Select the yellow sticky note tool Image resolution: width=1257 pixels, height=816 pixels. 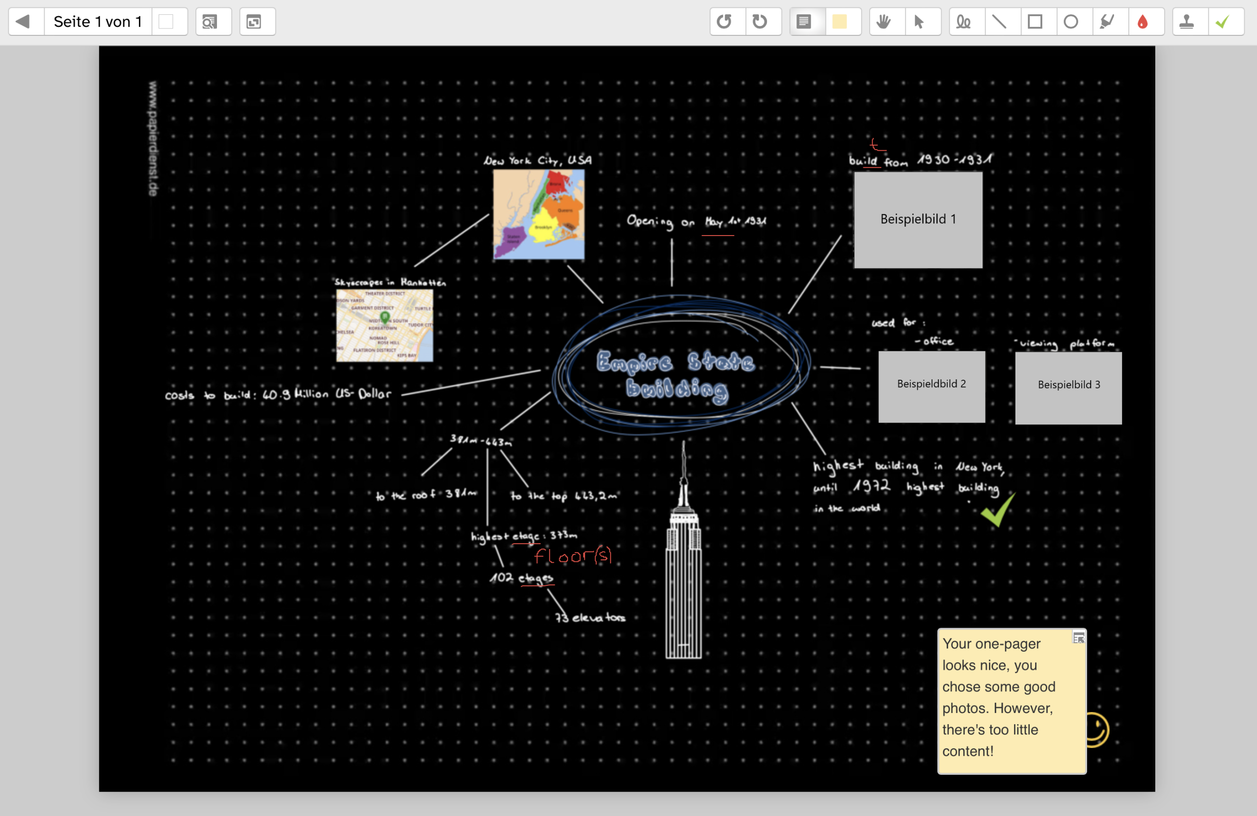pos(840,22)
